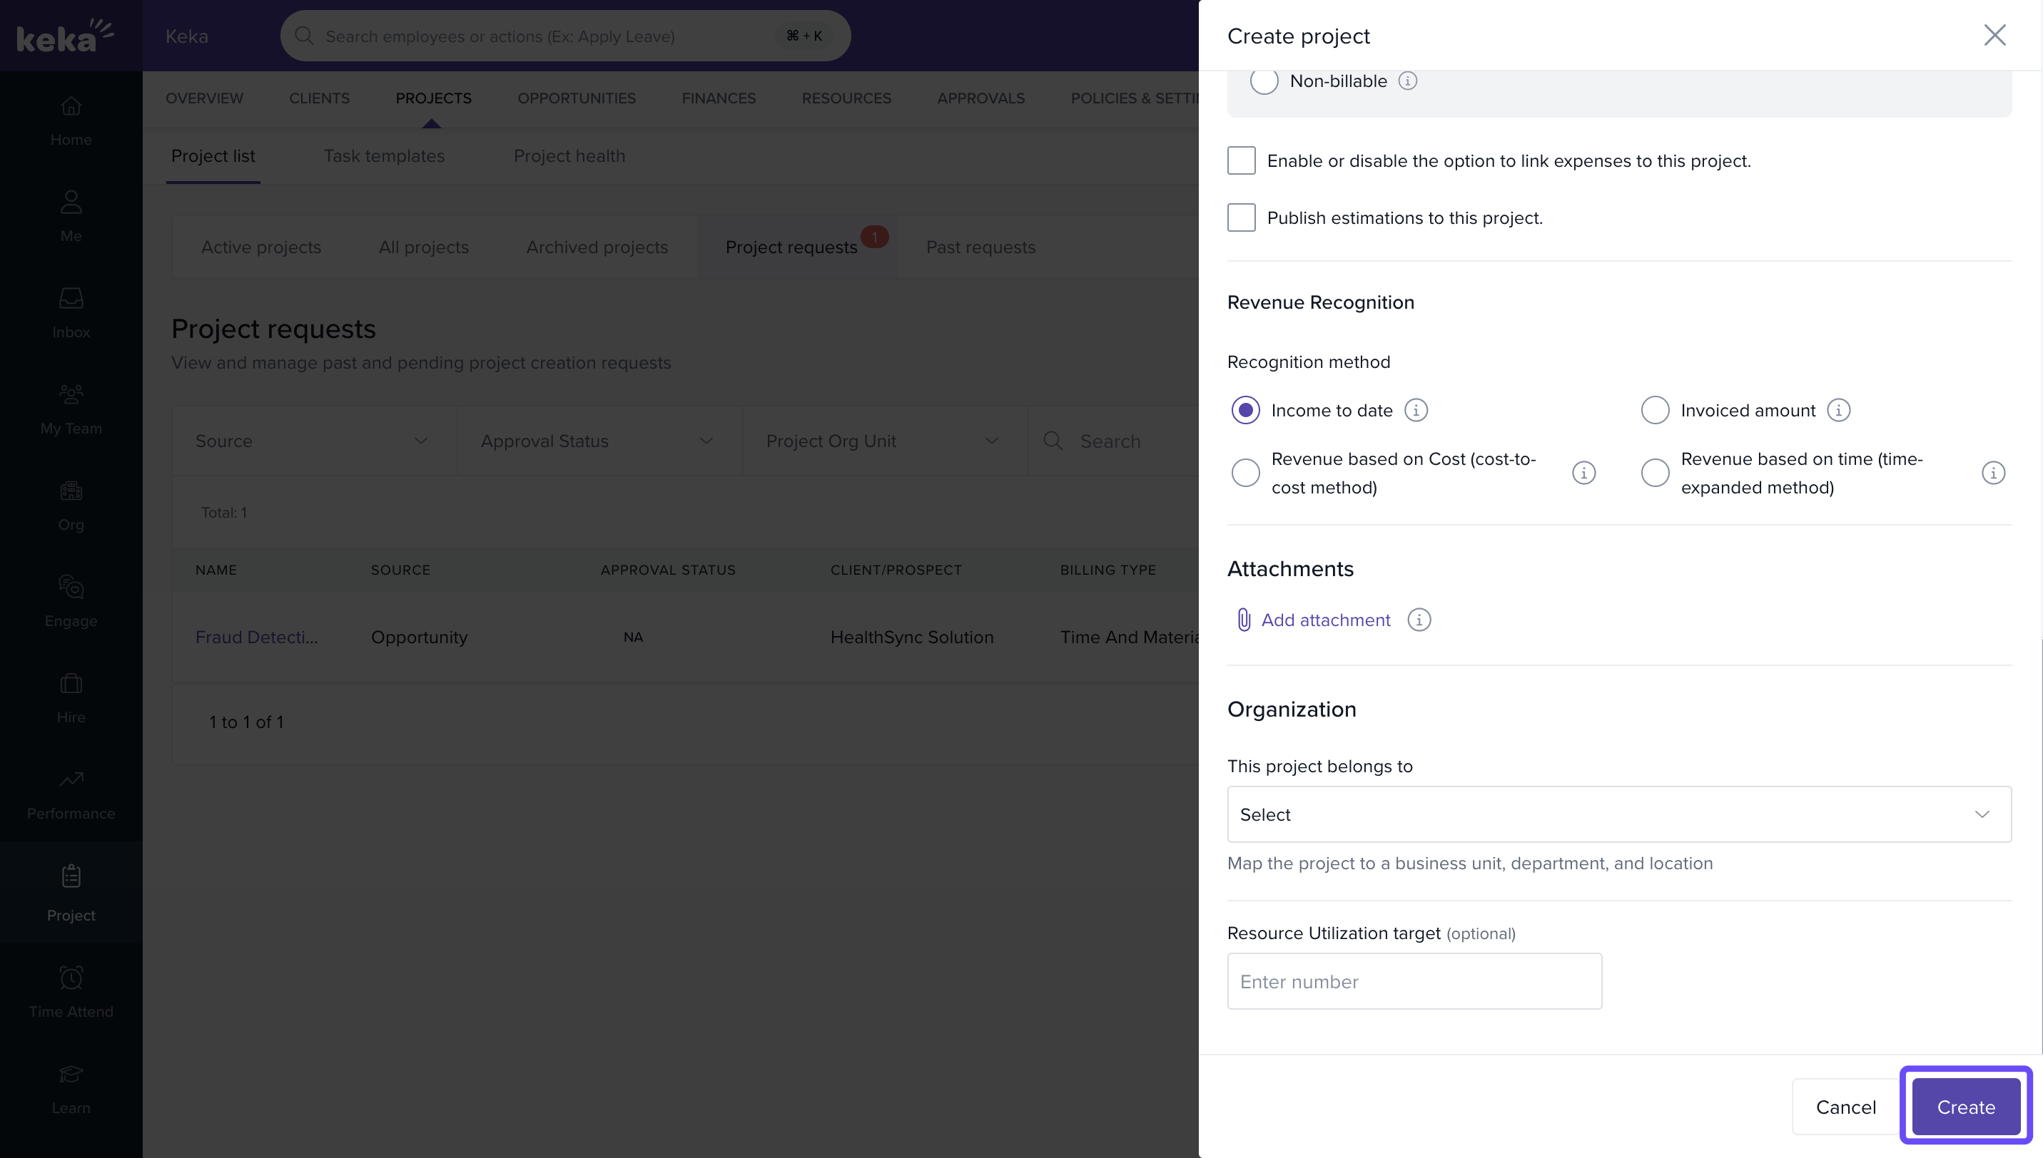Image resolution: width=2043 pixels, height=1158 pixels.
Task: Select Invoiced amount recognition method
Action: click(x=1655, y=411)
